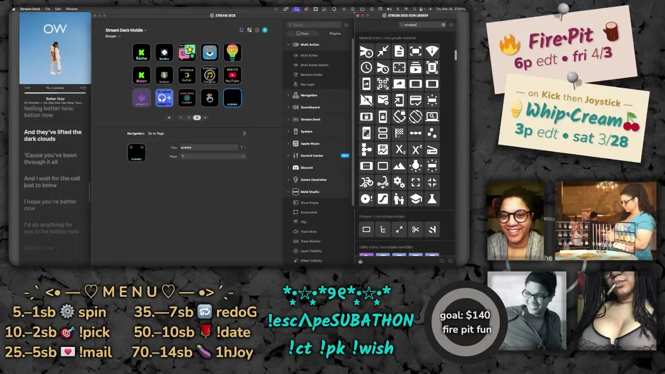The height and width of the screenshot is (374, 665).
Task: Choose the scissors icon in Entypo+
Action: [416, 230]
